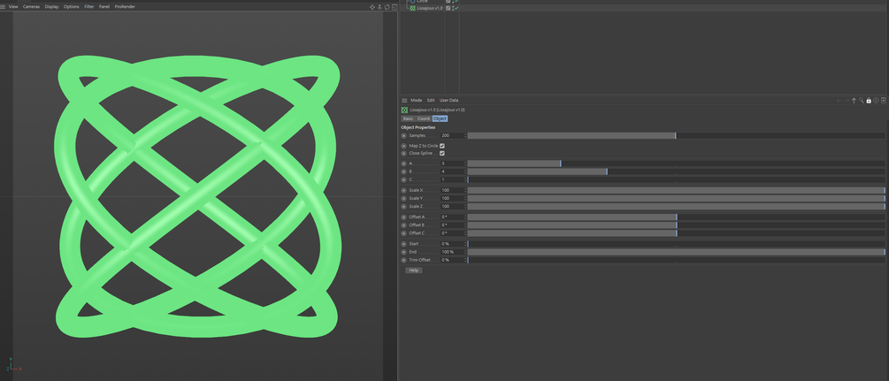This screenshot has width=889, height=381.
Task: Click the End keyframe circle
Action: [x=403, y=252]
